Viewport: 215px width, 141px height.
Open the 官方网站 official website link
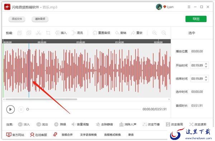click(x=15, y=135)
